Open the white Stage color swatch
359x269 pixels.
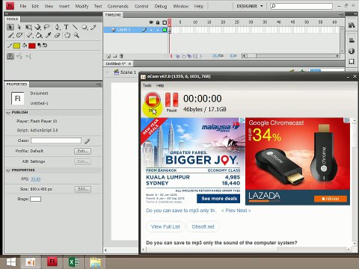(35, 199)
